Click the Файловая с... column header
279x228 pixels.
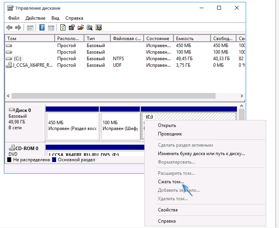pos(127,39)
